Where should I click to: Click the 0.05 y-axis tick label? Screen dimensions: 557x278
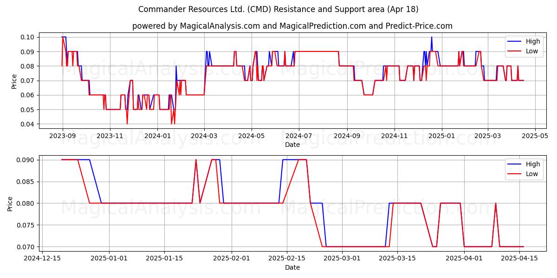point(28,110)
